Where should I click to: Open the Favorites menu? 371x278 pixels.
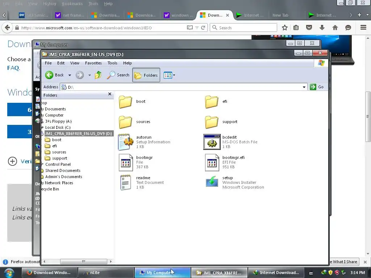coord(93,63)
